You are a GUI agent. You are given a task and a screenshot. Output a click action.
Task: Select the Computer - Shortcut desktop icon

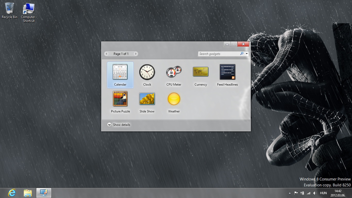point(29,12)
